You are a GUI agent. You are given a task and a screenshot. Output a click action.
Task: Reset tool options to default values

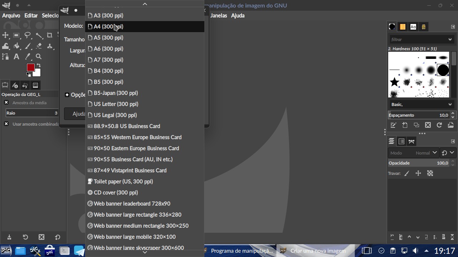[x=58, y=237]
